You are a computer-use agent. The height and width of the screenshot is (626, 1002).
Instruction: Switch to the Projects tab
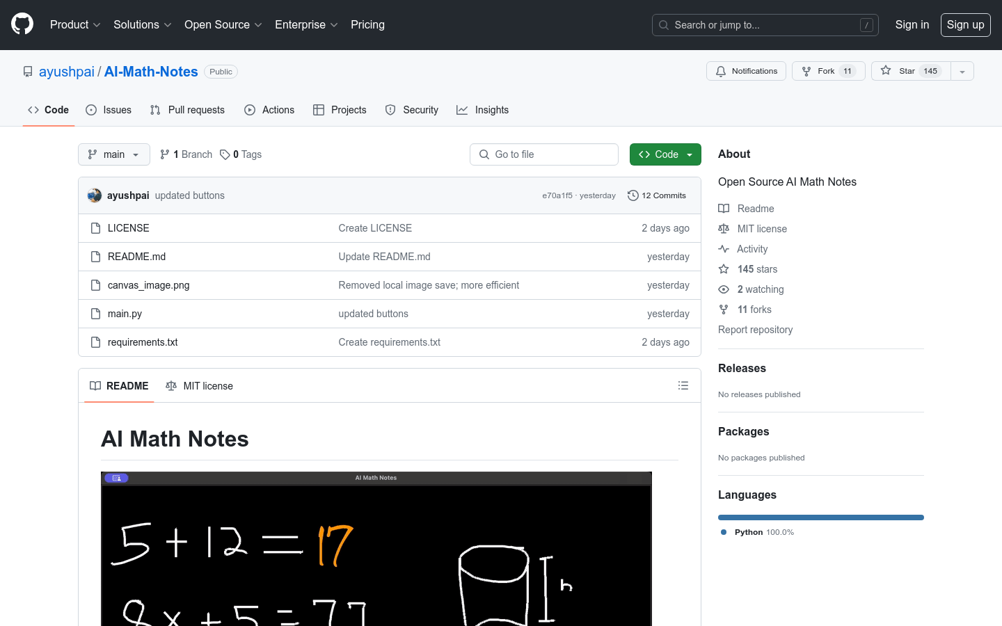340,110
